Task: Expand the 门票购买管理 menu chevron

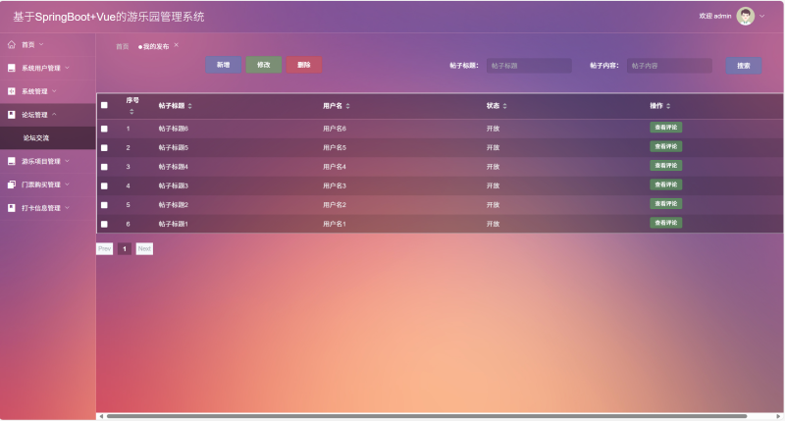Action: coord(67,184)
